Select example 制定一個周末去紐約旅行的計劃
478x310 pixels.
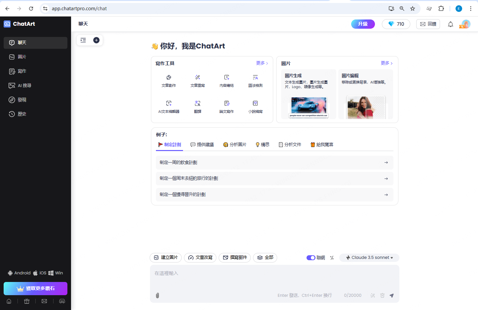point(275,178)
